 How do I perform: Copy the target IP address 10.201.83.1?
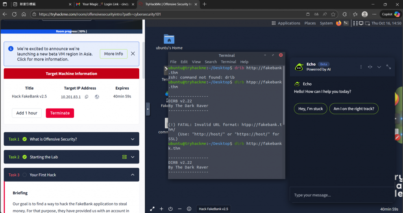pos(87,97)
